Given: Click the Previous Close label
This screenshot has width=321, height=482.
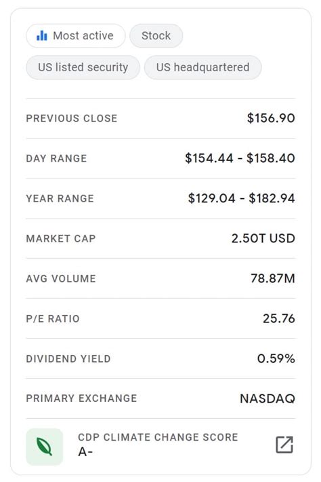Looking at the screenshot, I should coord(72,118).
